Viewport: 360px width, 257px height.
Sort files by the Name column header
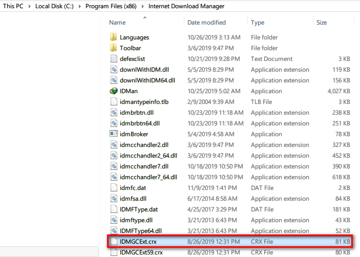click(117, 23)
